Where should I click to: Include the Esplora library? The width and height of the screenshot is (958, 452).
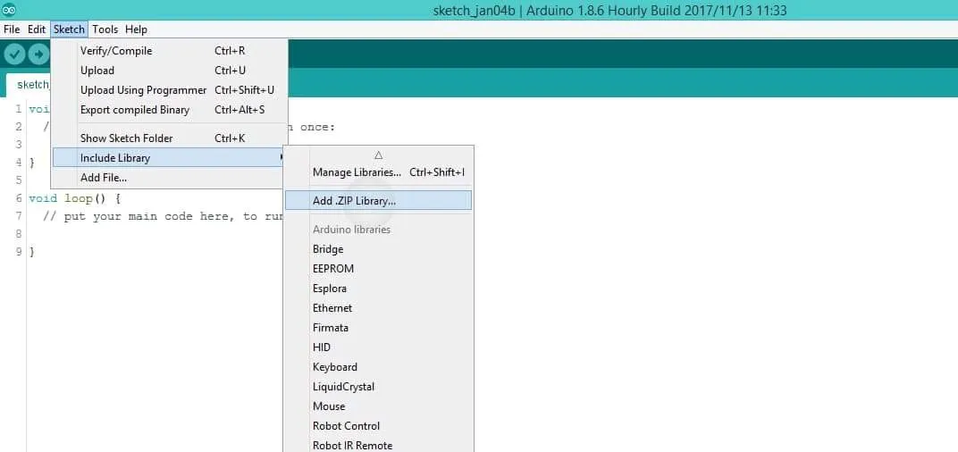click(x=379, y=289)
